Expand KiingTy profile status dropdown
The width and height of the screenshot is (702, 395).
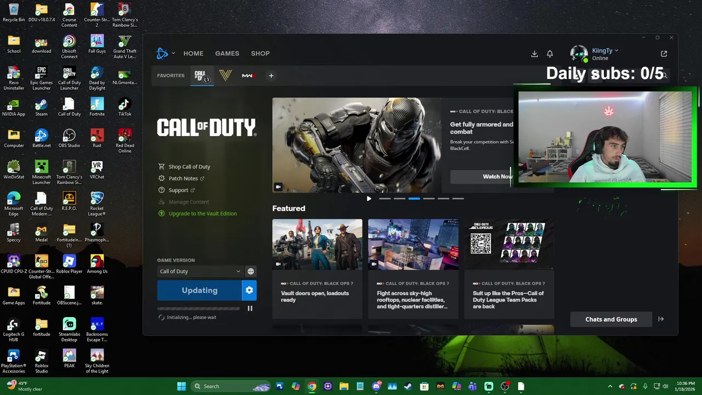pos(616,50)
